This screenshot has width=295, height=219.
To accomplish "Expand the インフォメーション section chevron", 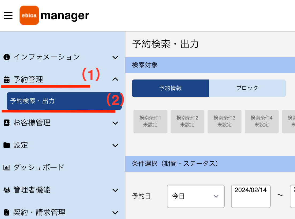I will pos(115,57).
